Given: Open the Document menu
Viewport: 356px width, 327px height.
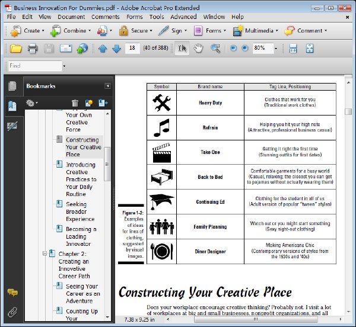Looking at the screenshot, I should pos(71,17).
